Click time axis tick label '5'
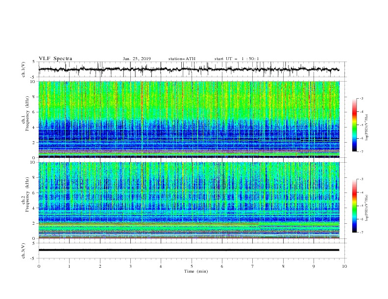 pos(192,266)
